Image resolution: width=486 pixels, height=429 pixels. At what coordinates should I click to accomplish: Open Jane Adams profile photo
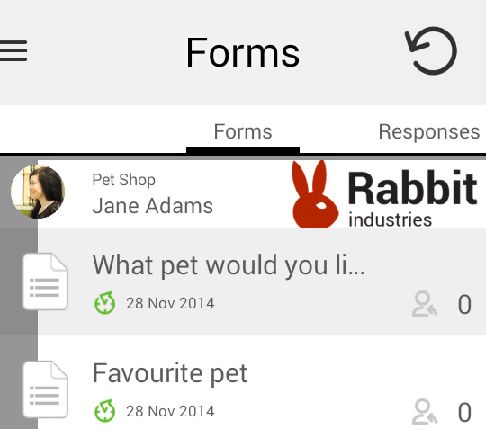pyautogui.click(x=38, y=192)
